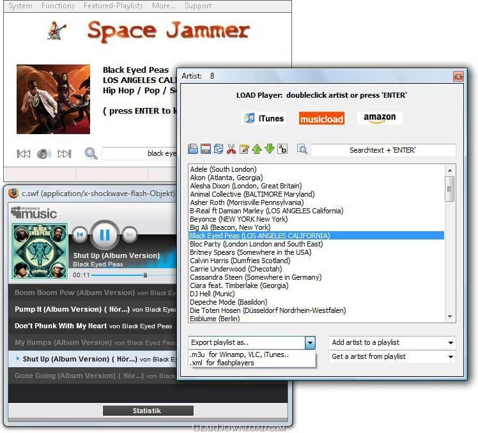Viewport: 478px width, 433px height.
Task: Choose .xml for flashplayers export option
Action: [x=252, y=363]
